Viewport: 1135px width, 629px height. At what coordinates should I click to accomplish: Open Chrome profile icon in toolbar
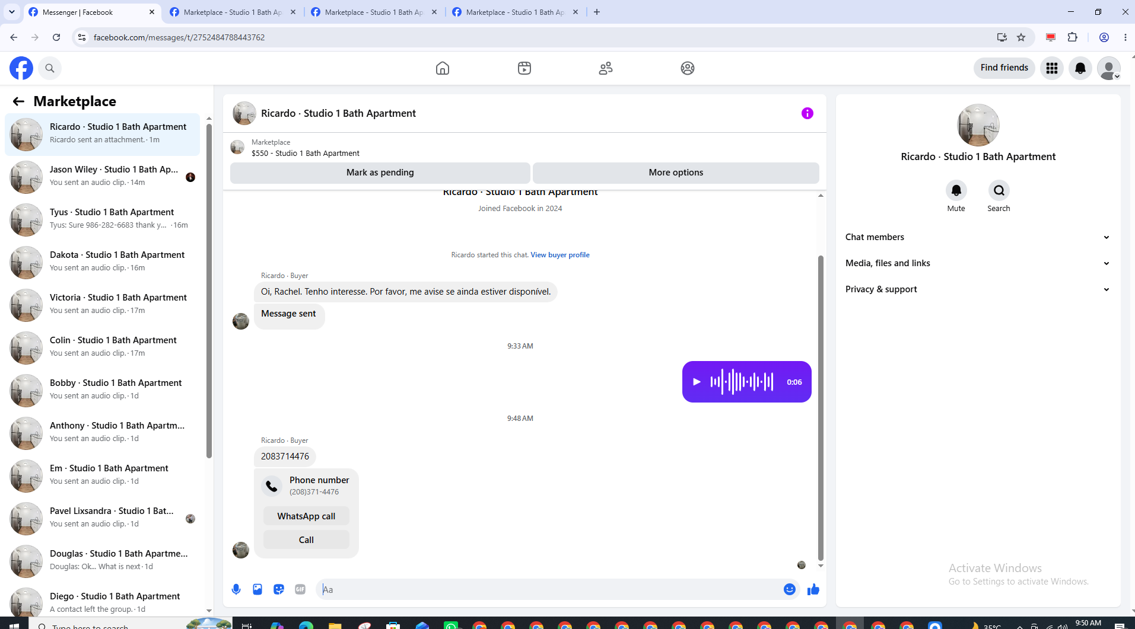(1104, 37)
